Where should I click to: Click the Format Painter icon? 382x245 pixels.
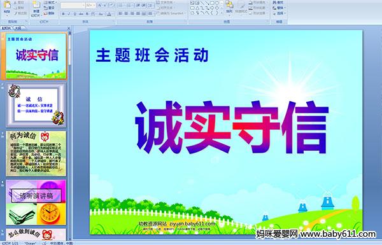point(20,13)
